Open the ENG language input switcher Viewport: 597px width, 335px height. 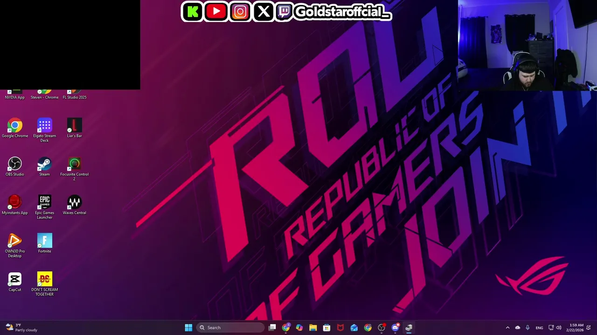(539, 328)
